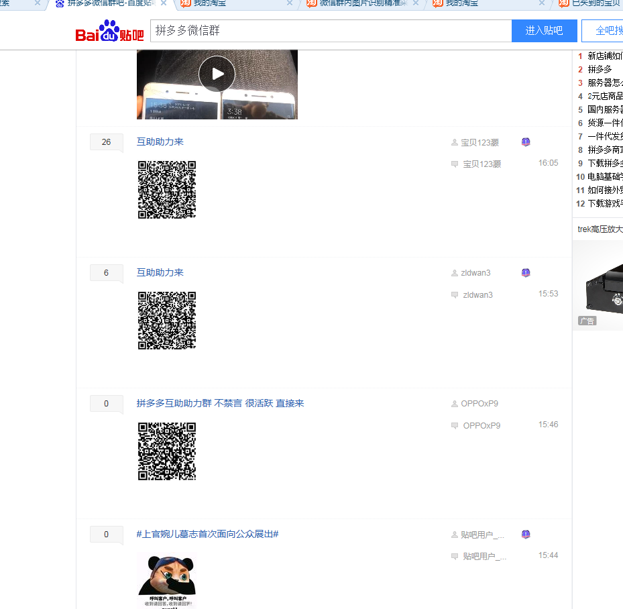Click the 15:44 last reply time

(549, 555)
